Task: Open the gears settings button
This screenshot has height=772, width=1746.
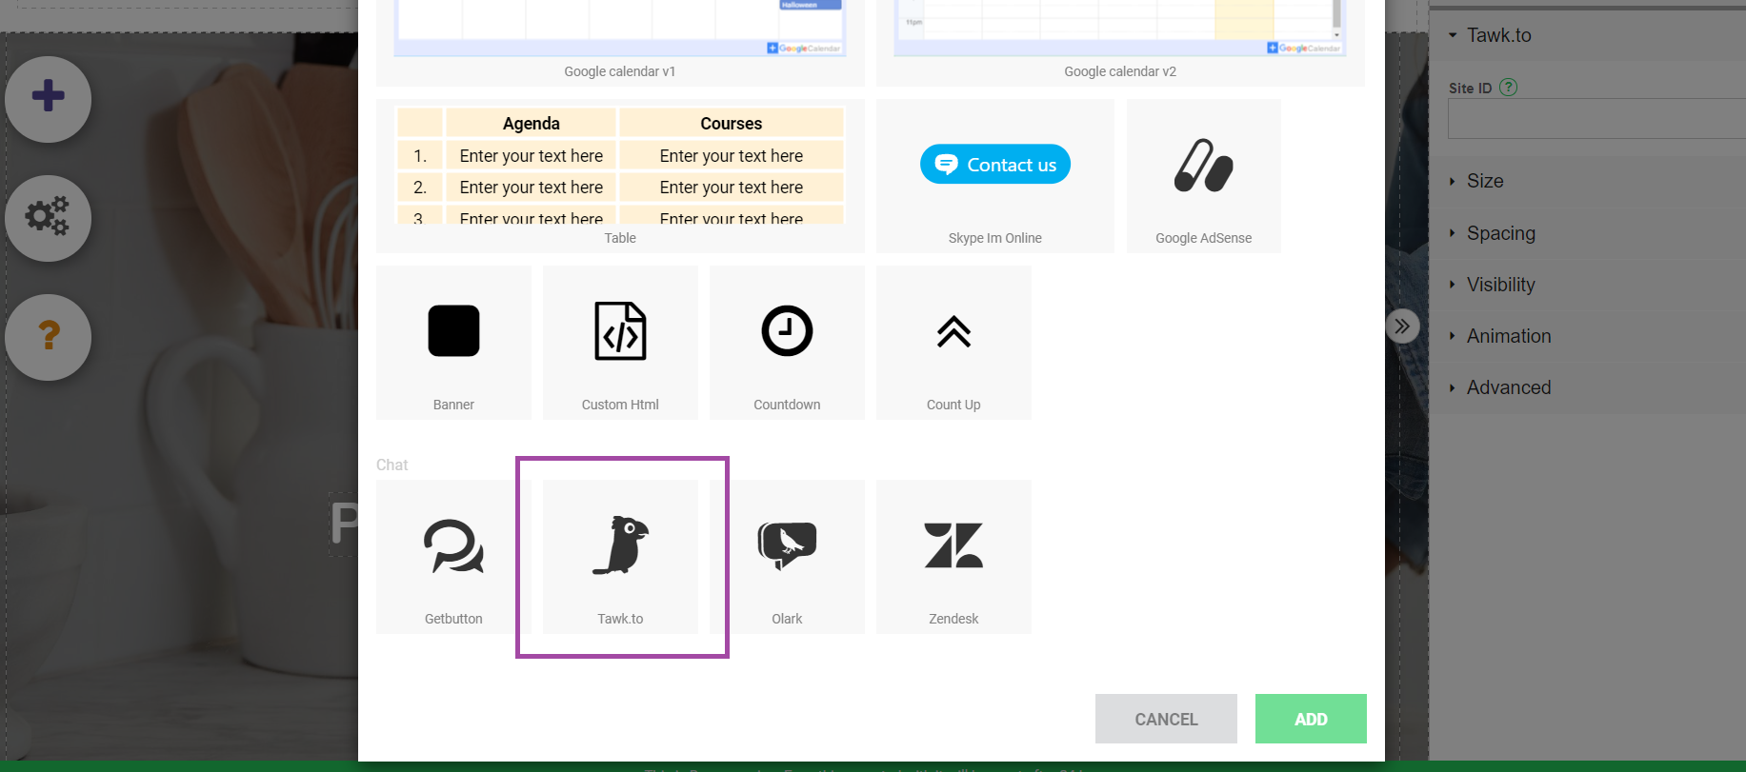Action: [x=48, y=218]
